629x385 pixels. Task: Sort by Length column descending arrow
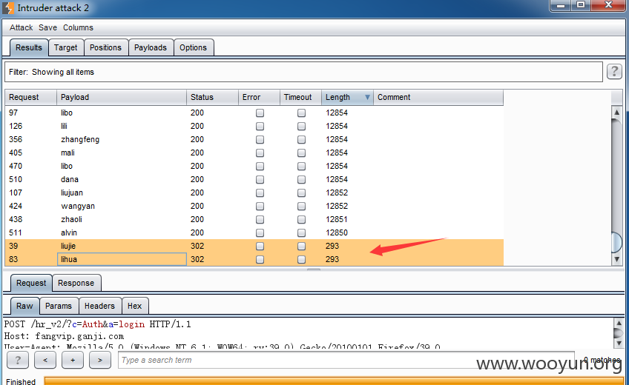point(367,97)
